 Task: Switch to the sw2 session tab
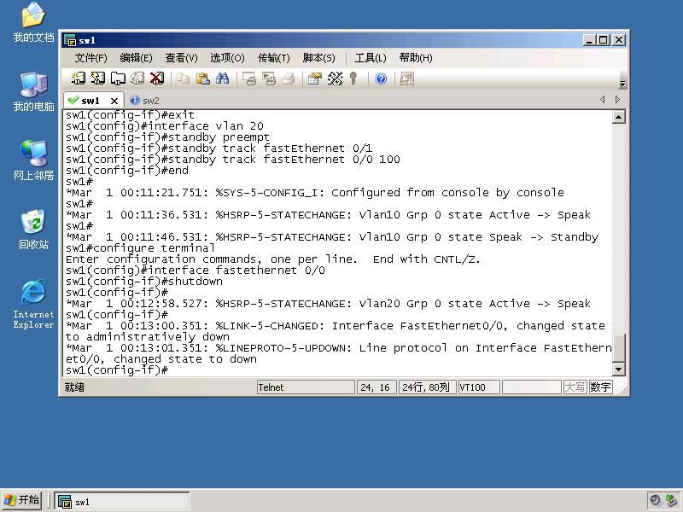(x=145, y=101)
